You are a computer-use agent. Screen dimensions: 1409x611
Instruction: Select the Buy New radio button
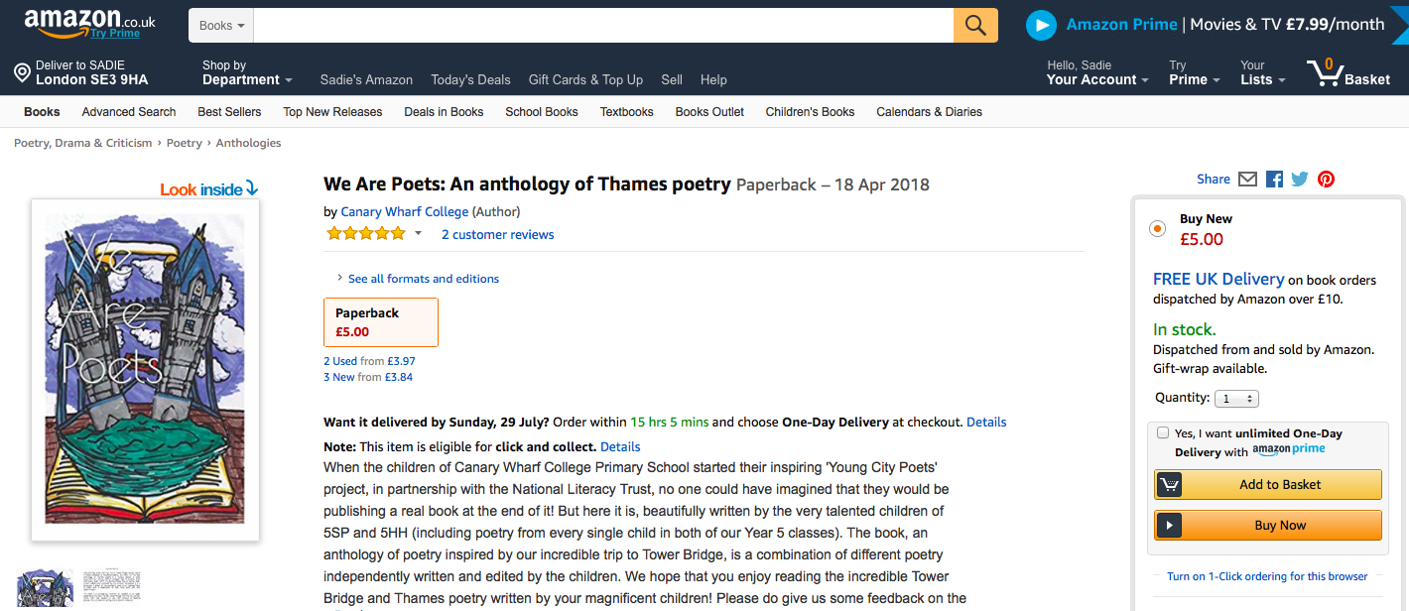[x=1157, y=229]
